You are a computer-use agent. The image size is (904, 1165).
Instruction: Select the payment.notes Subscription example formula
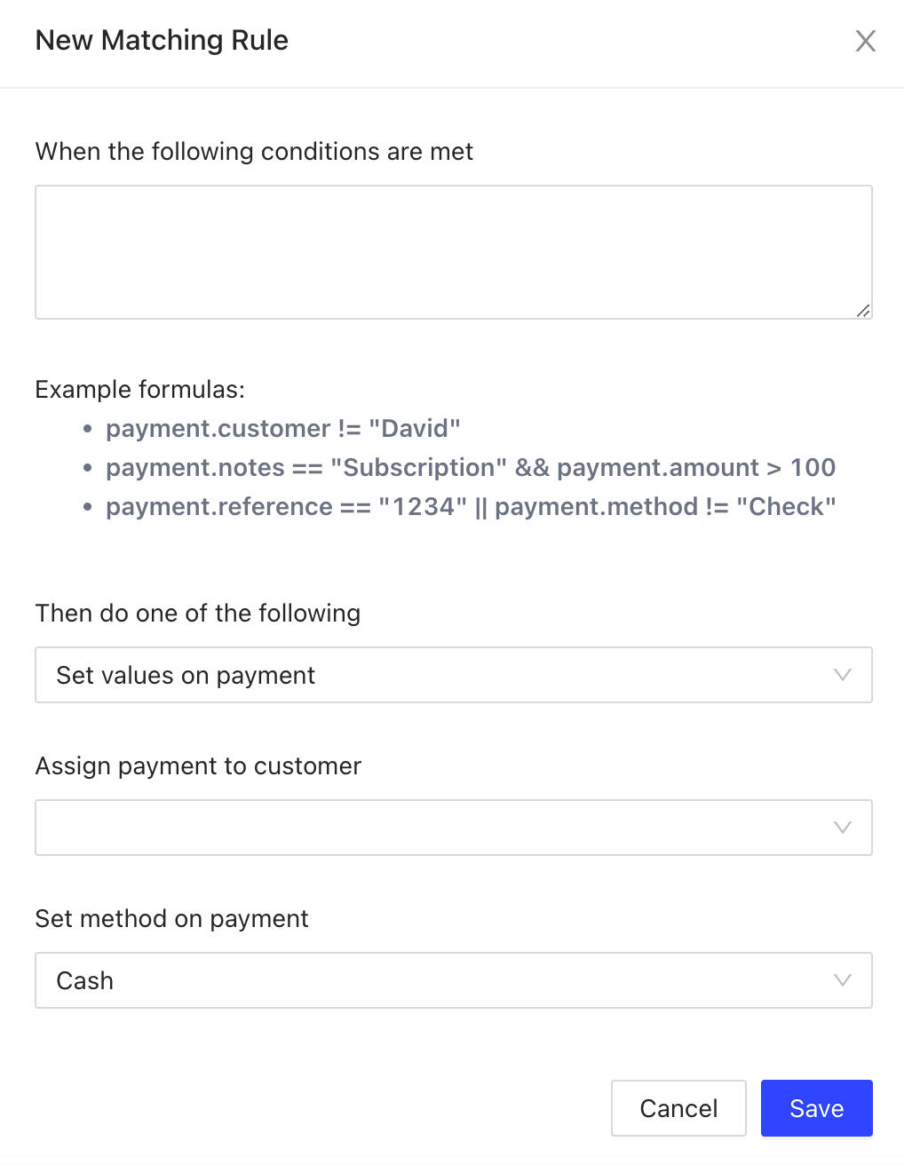(470, 468)
